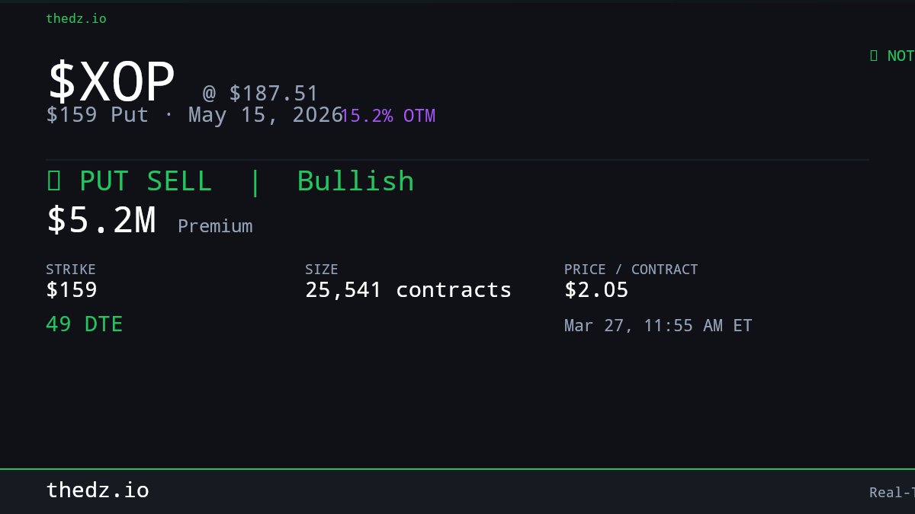915x514 pixels.
Task: Click the Mar 27, 11:55 AM ET timestamp
Action: 658,326
